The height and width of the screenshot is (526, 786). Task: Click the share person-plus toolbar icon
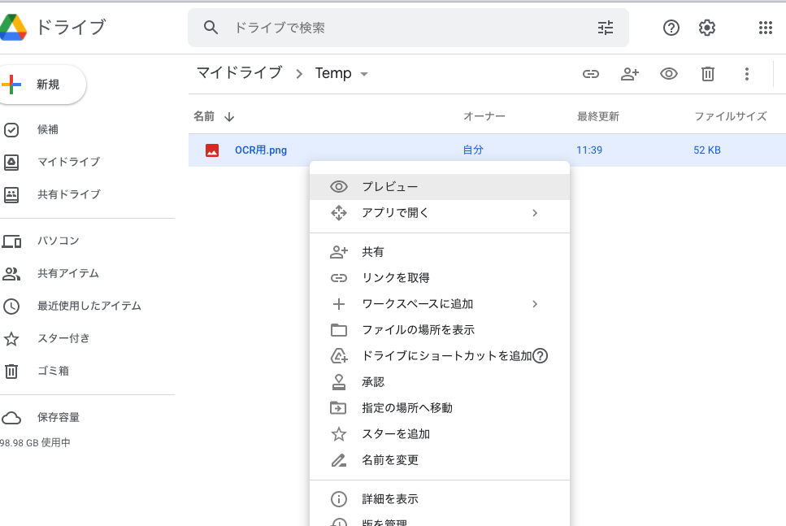pos(630,74)
